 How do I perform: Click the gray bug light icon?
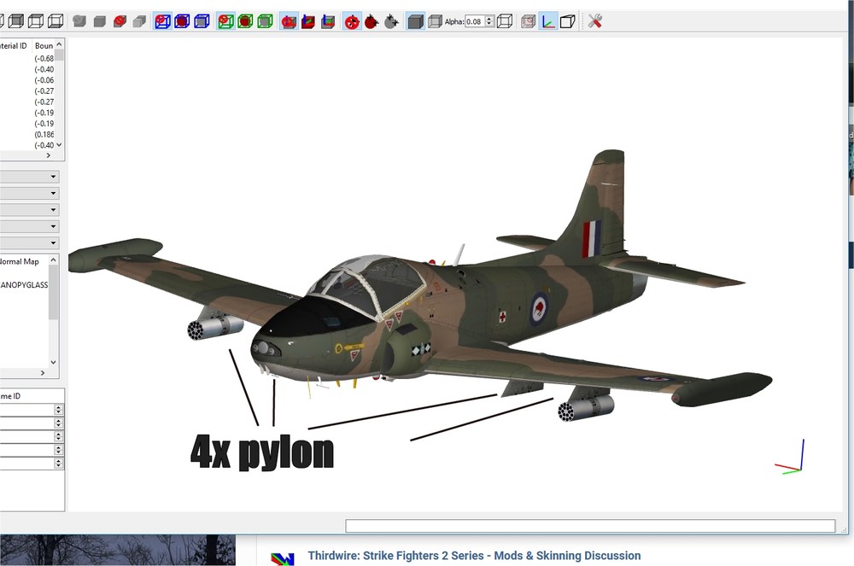(391, 22)
